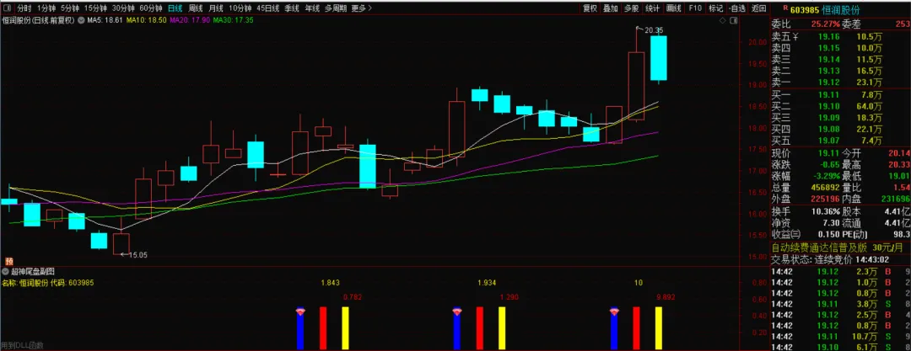Viewport: 911px width, 351px height.
Task: Click the MA10: 18.50 label
Action: [x=147, y=20]
